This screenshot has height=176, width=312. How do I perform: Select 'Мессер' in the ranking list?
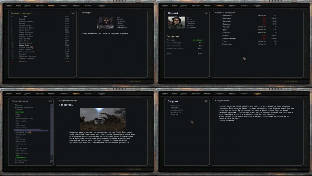tap(40, 23)
